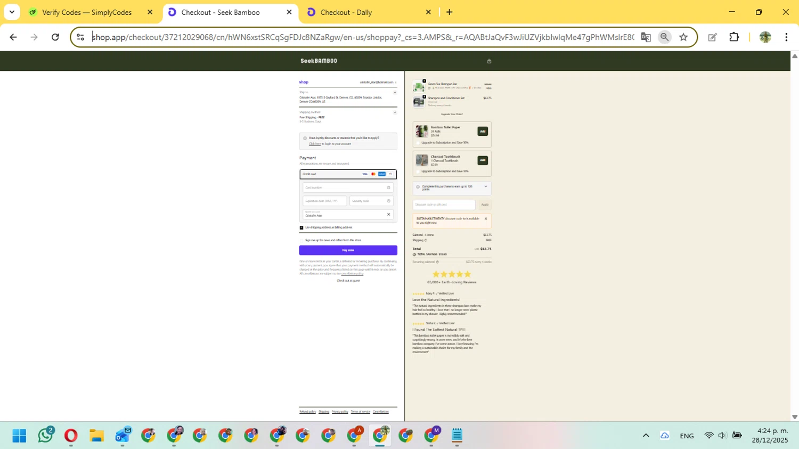The width and height of the screenshot is (799, 449).
Task: Open the Refund policy footer link
Action: [x=307, y=412]
